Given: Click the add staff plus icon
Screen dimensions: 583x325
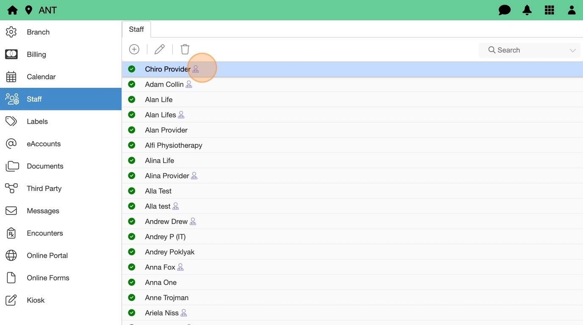Looking at the screenshot, I should tap(134, 50).
